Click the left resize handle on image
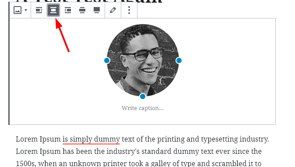 coord(107,60)
